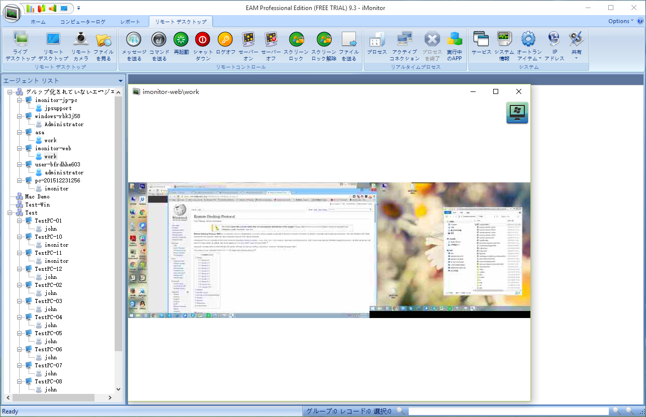646x417 pixels.
Task: Click the search field in status bar
Action: point(508,411)
